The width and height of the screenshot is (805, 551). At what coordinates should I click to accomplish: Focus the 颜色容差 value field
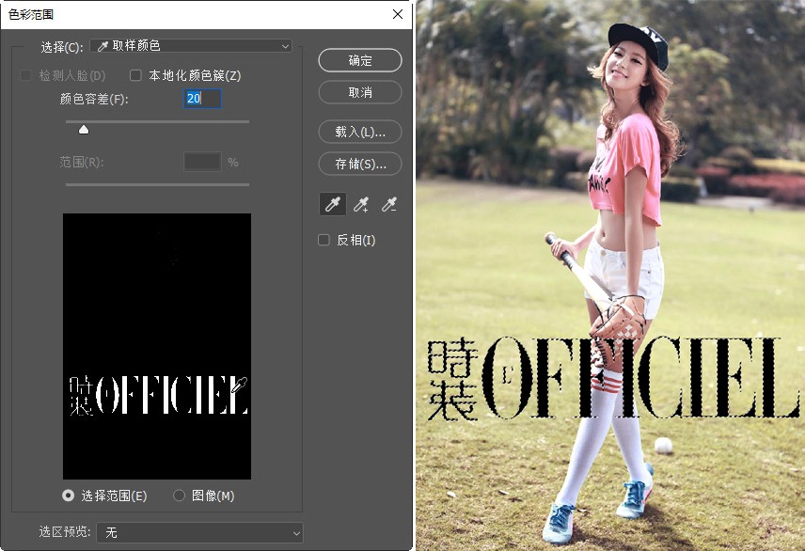coord(201,99)
